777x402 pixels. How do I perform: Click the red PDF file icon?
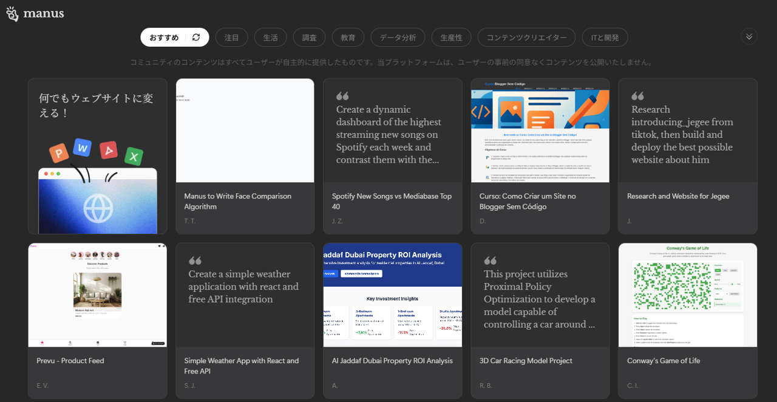click(x=109, y=149)
